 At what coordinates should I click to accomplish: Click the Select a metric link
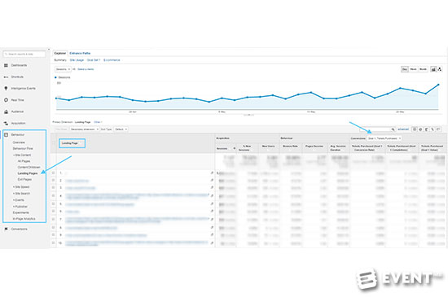click(86, 69)
